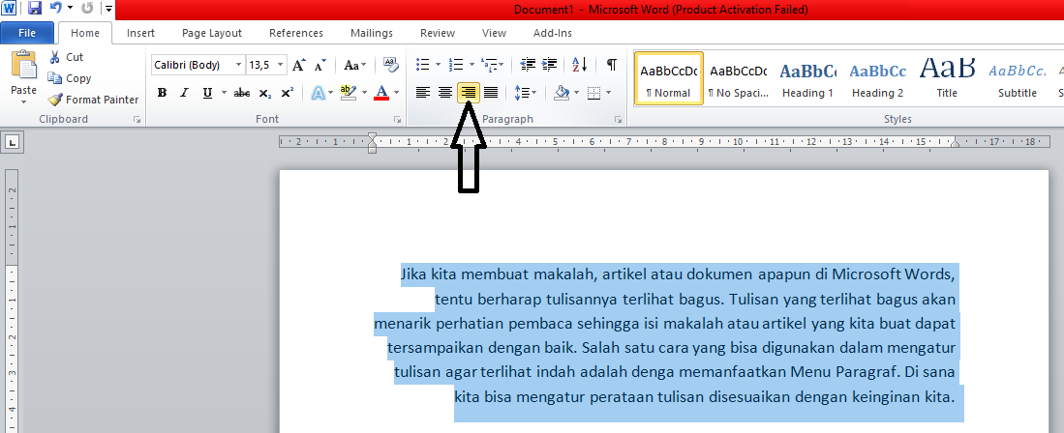This screenshot has width=1064, height=433.
Task: Open the line spacing dropdown
Action: click(x=525, y=93)
